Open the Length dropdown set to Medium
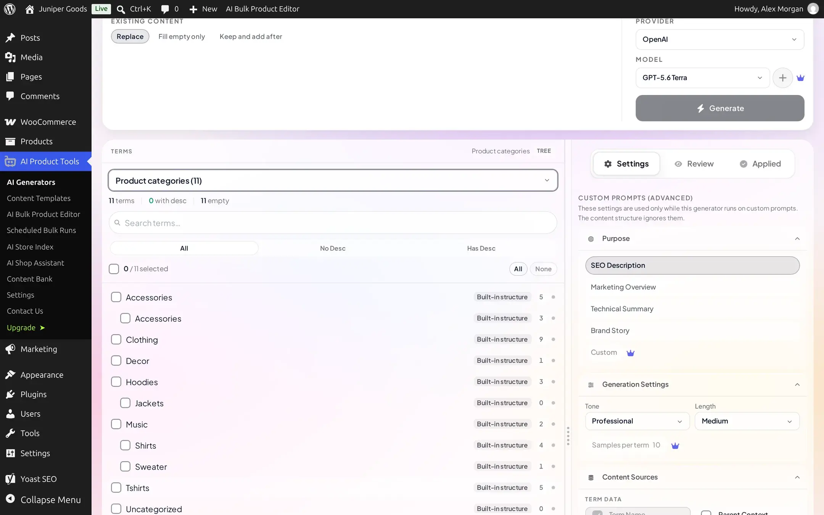This screenshot has width=824, height=515. [x=747, y=421]
